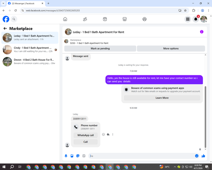
Task: Open a new browser tab
Action: pyautogui.click(x=48, y=3)
